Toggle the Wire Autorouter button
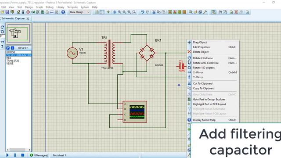This screenshot has width=281, height=158. click(x=214, y=12)
